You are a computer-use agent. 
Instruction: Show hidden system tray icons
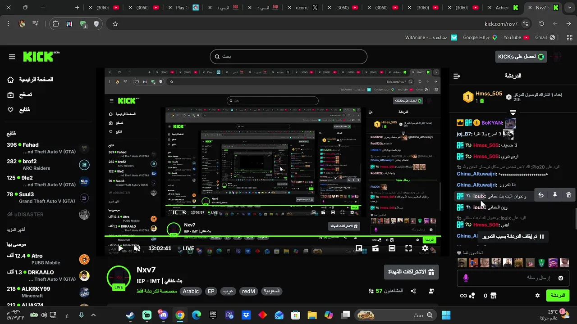click(94, 315)
